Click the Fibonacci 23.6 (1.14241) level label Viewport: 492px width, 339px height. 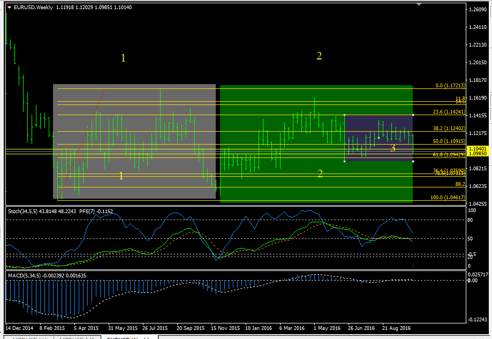(x=449, y=112)
